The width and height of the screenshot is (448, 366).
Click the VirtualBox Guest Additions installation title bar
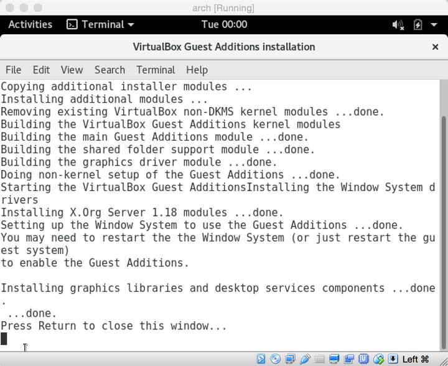pyautogui.click(x=224, y=47)
